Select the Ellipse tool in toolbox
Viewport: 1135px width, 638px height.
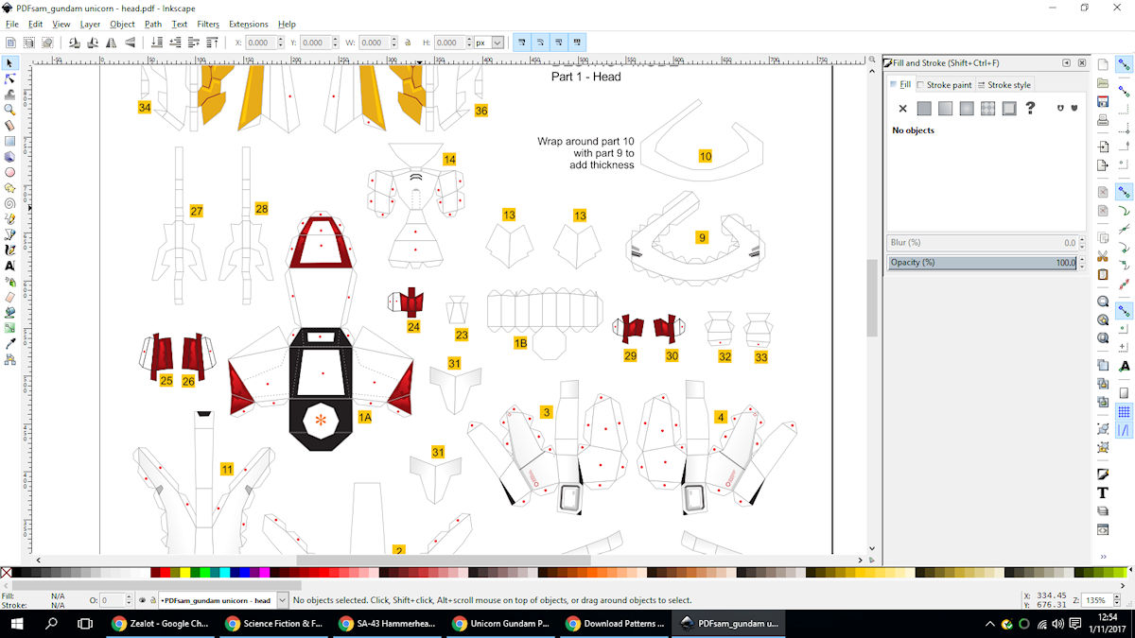(9, 172)
